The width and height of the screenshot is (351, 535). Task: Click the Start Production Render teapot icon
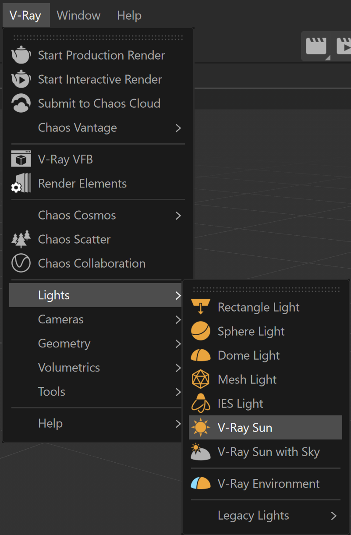21,55
